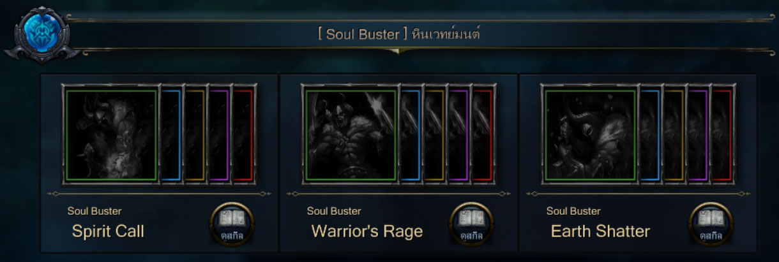Open the Spirit Call skill book icon
The image size is (779, 262).
(x=232, y=224)
